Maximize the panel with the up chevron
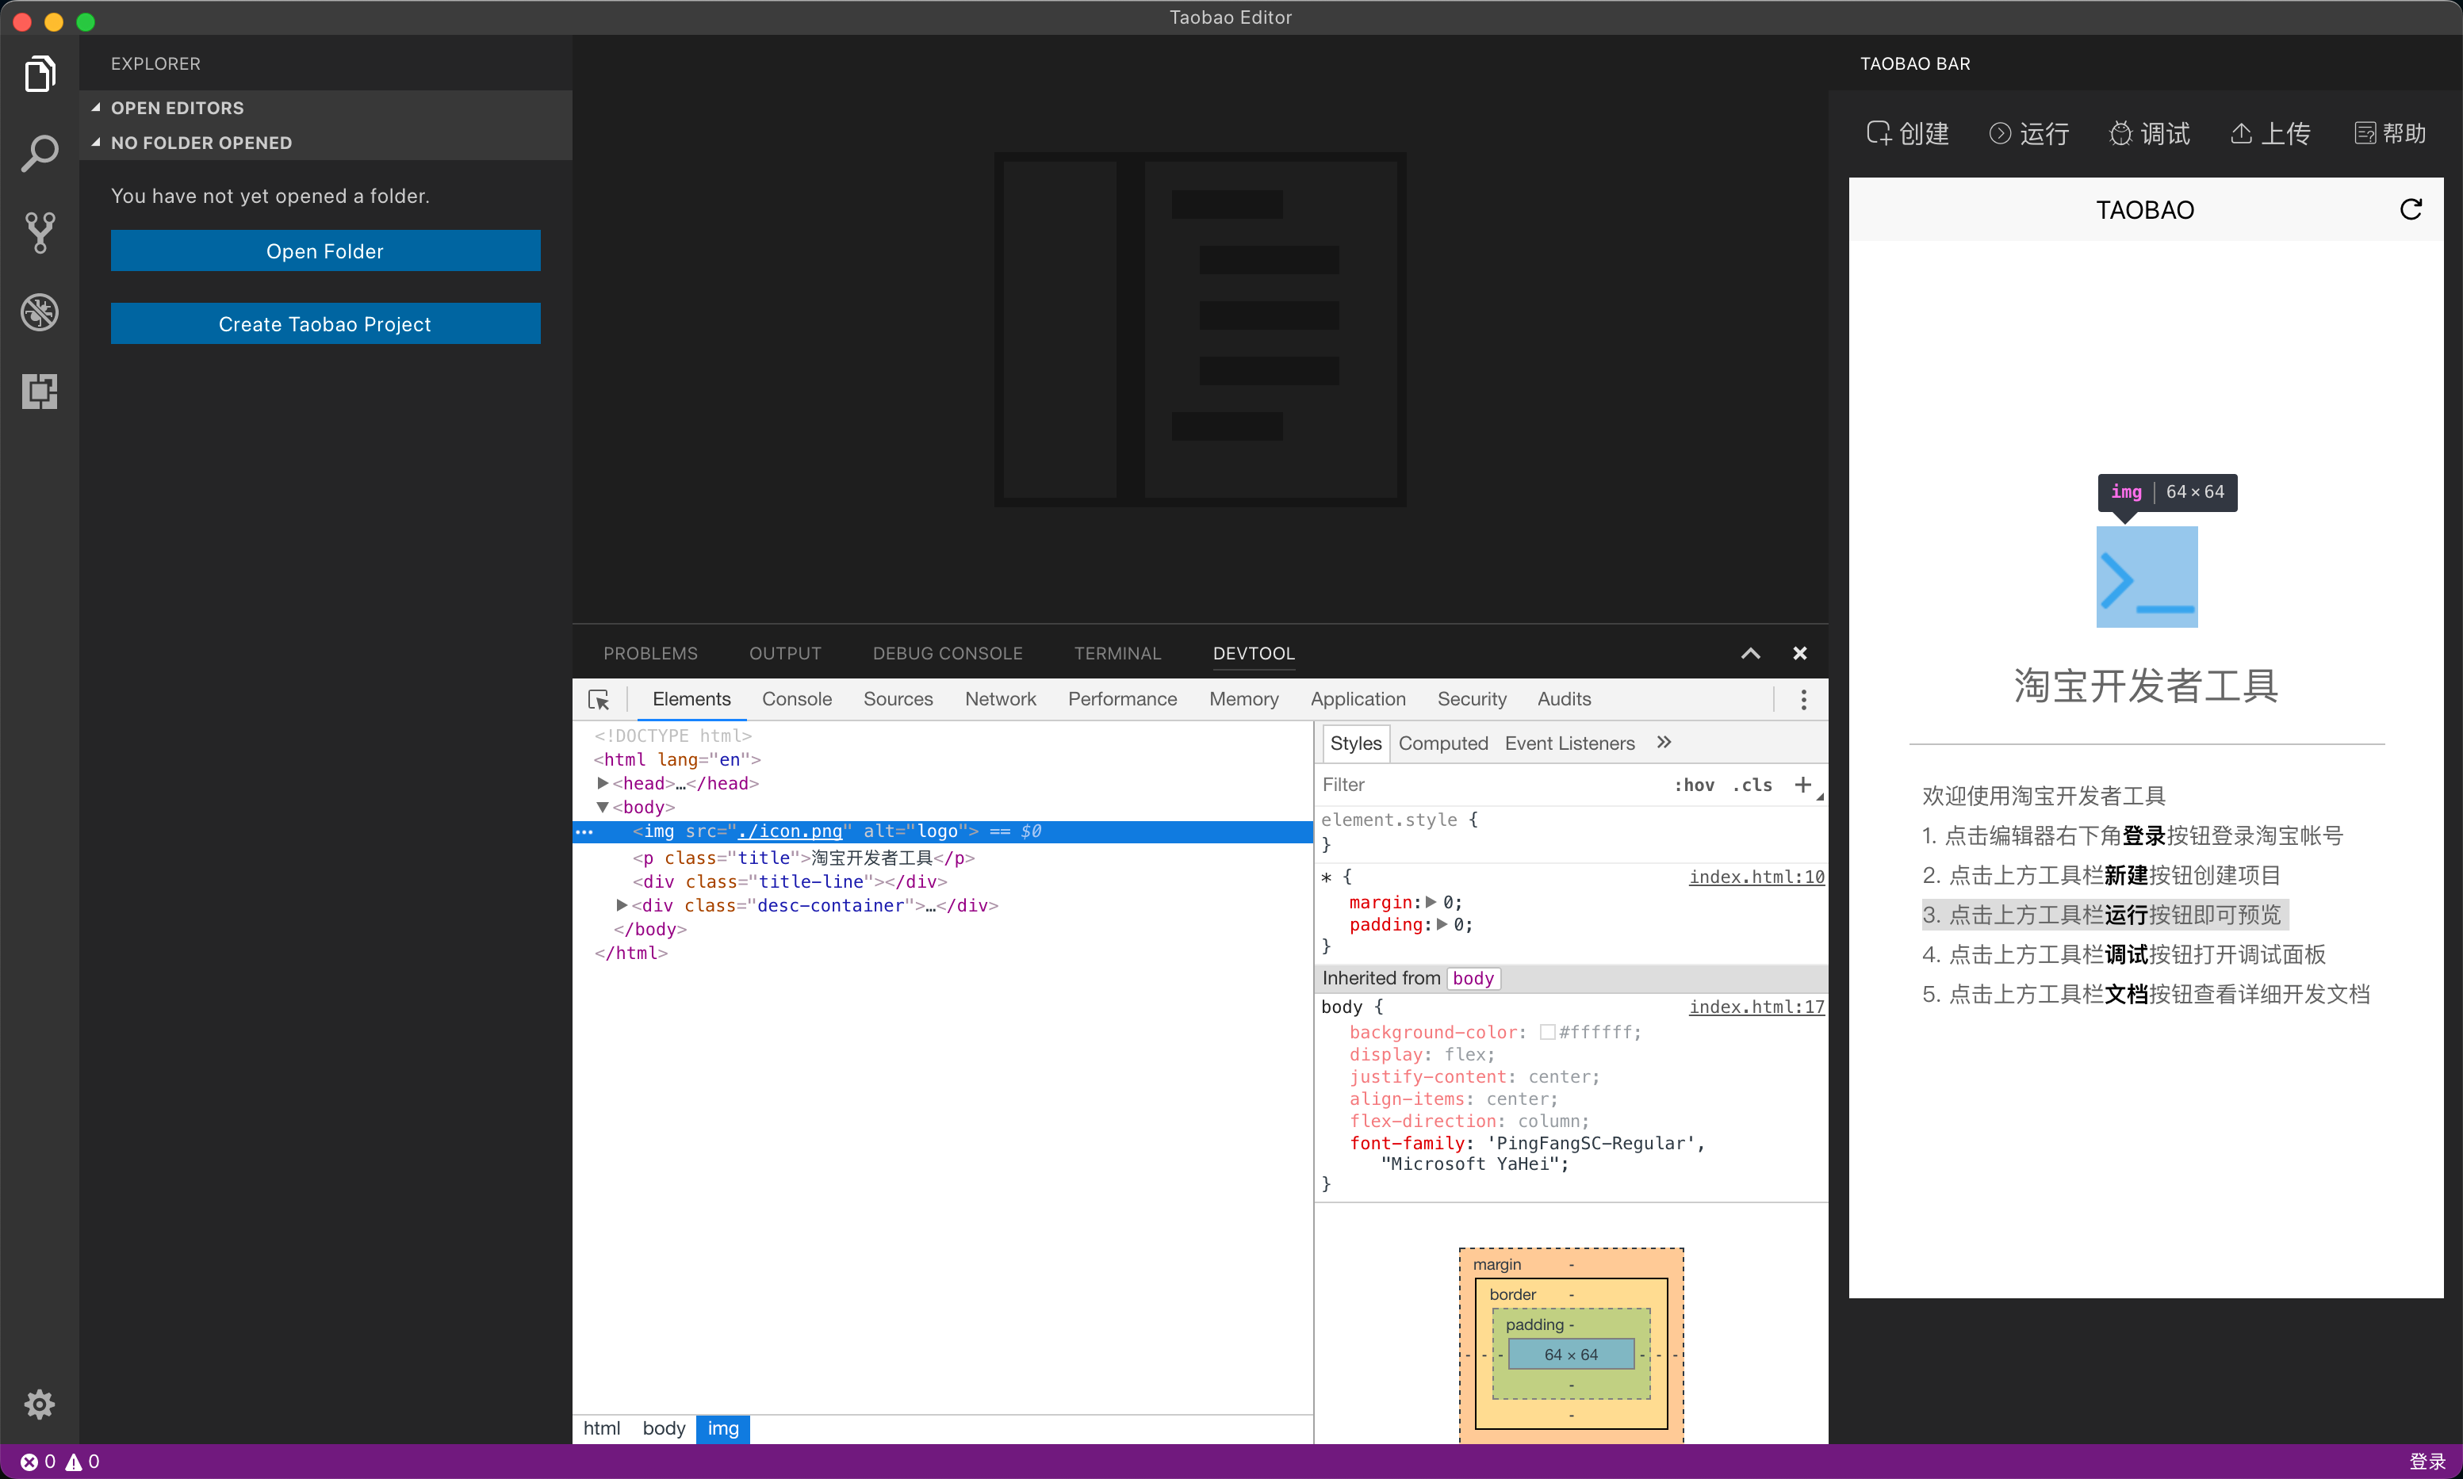Screen dimensions: 2463x1479 coord(1750,654)
